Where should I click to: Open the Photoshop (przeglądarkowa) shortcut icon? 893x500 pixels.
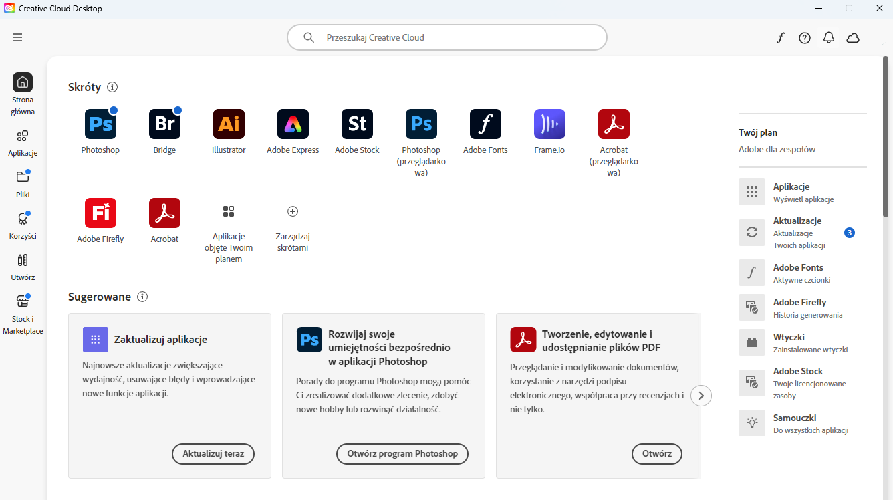click(421, 124)
